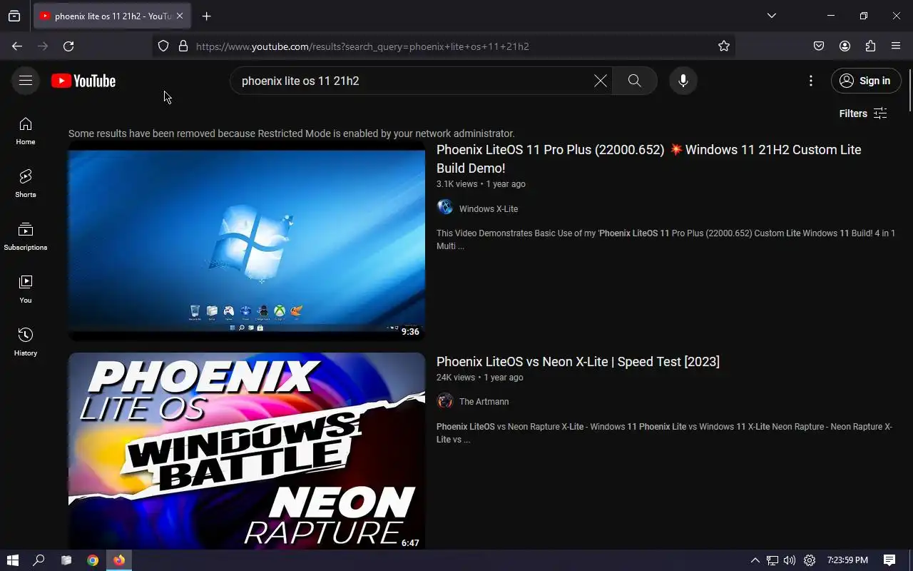
Task: Visit the Windows X-Lite channel name
Action: pos(489,209)
